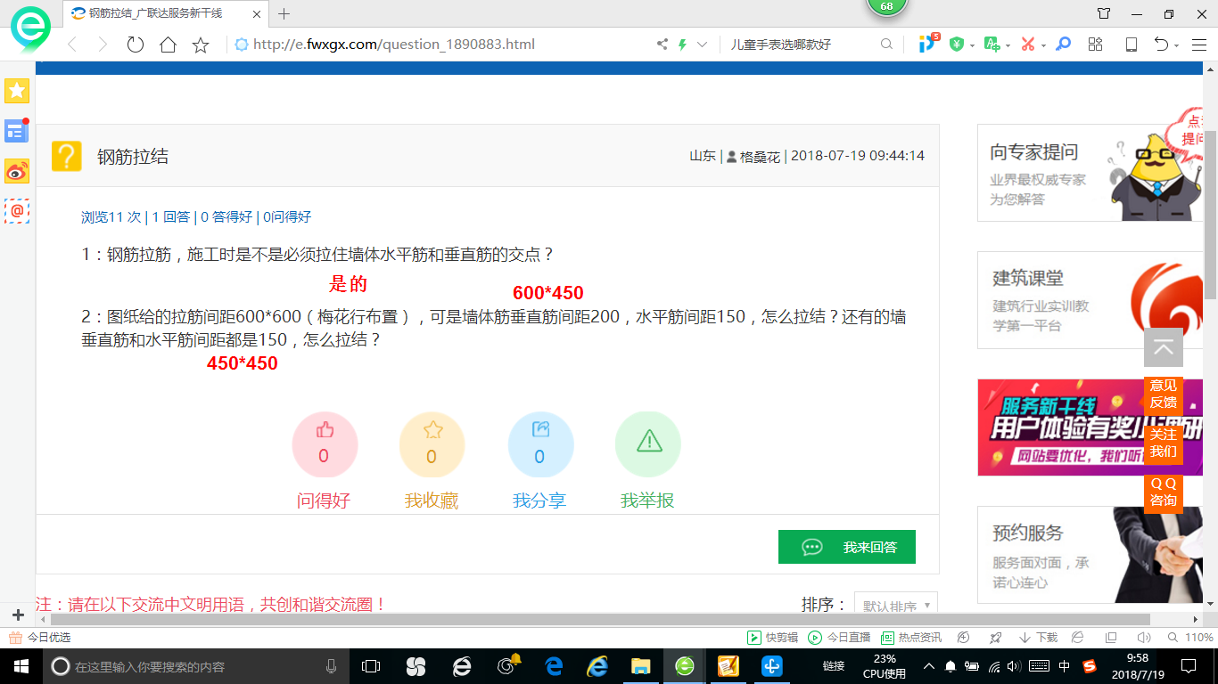
Task: Click the 服务新干线 survey banner
Action: tap(1090, 427)
